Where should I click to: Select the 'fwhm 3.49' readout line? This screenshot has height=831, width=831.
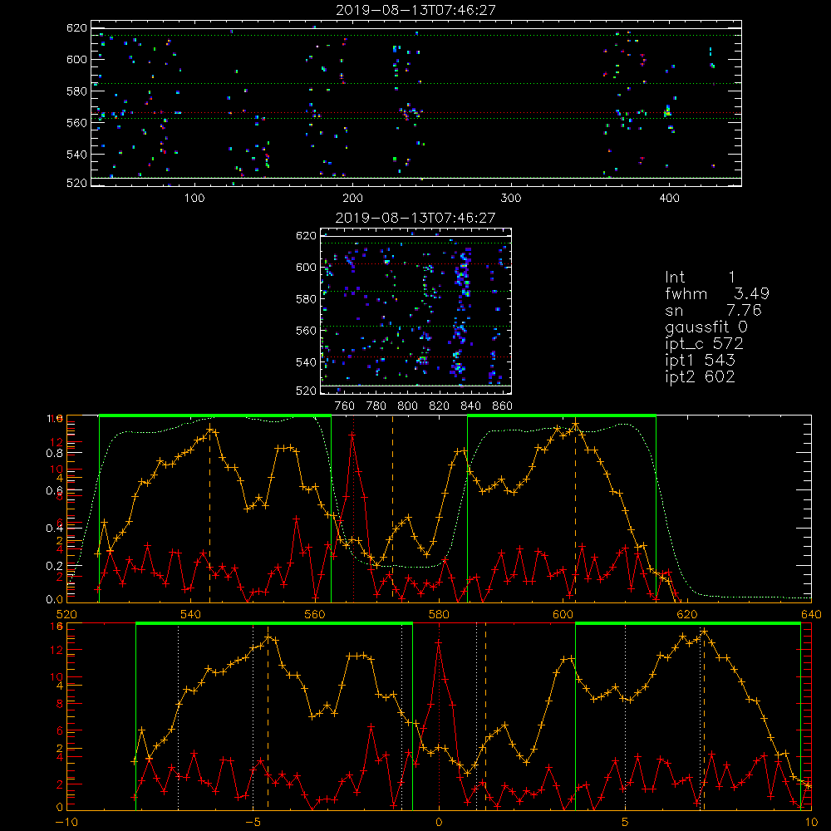717,293
